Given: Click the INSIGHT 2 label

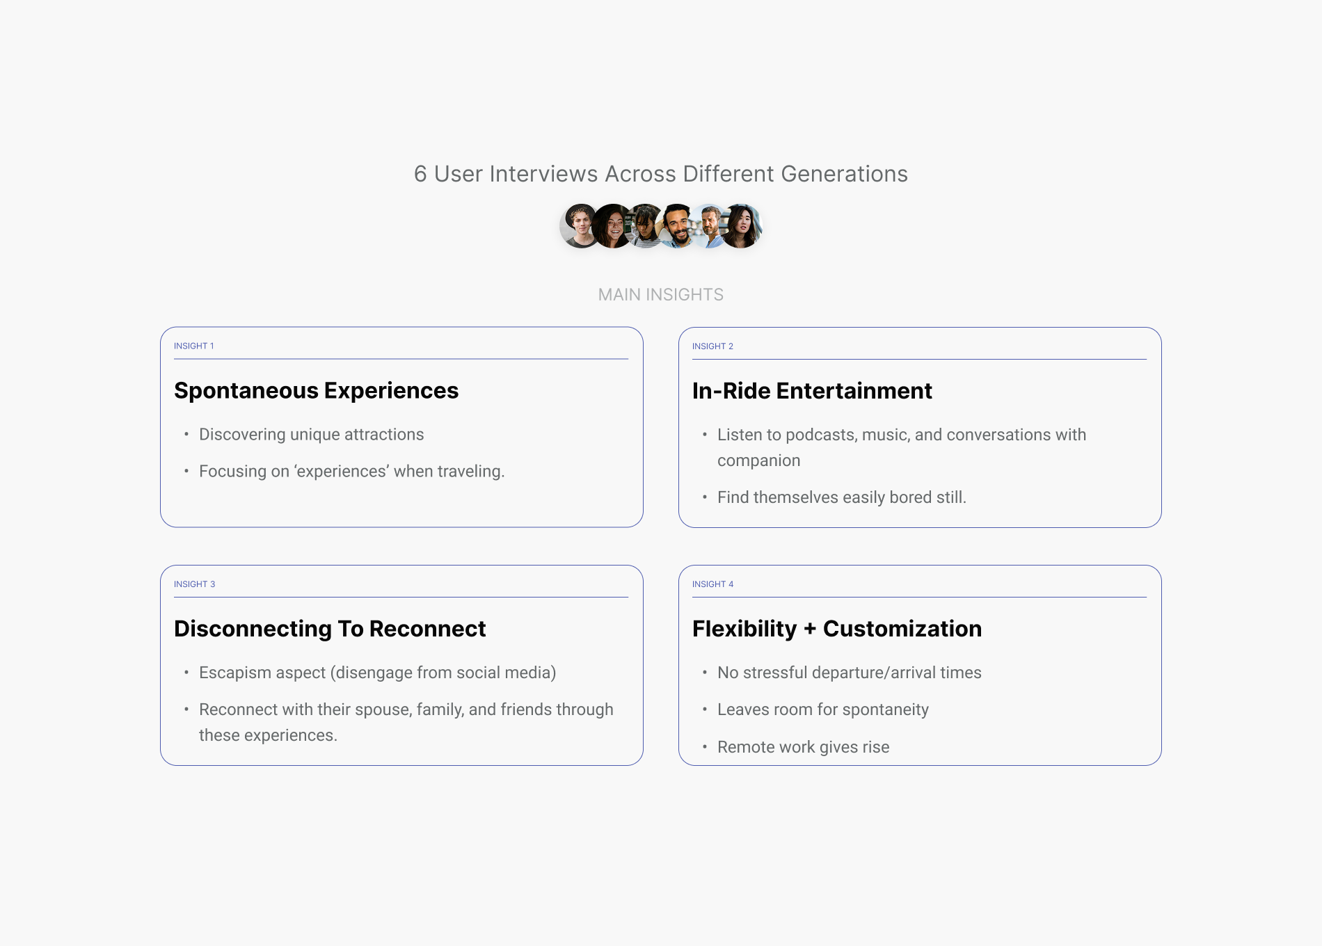Looking at the screenshot, I should 712,346.
